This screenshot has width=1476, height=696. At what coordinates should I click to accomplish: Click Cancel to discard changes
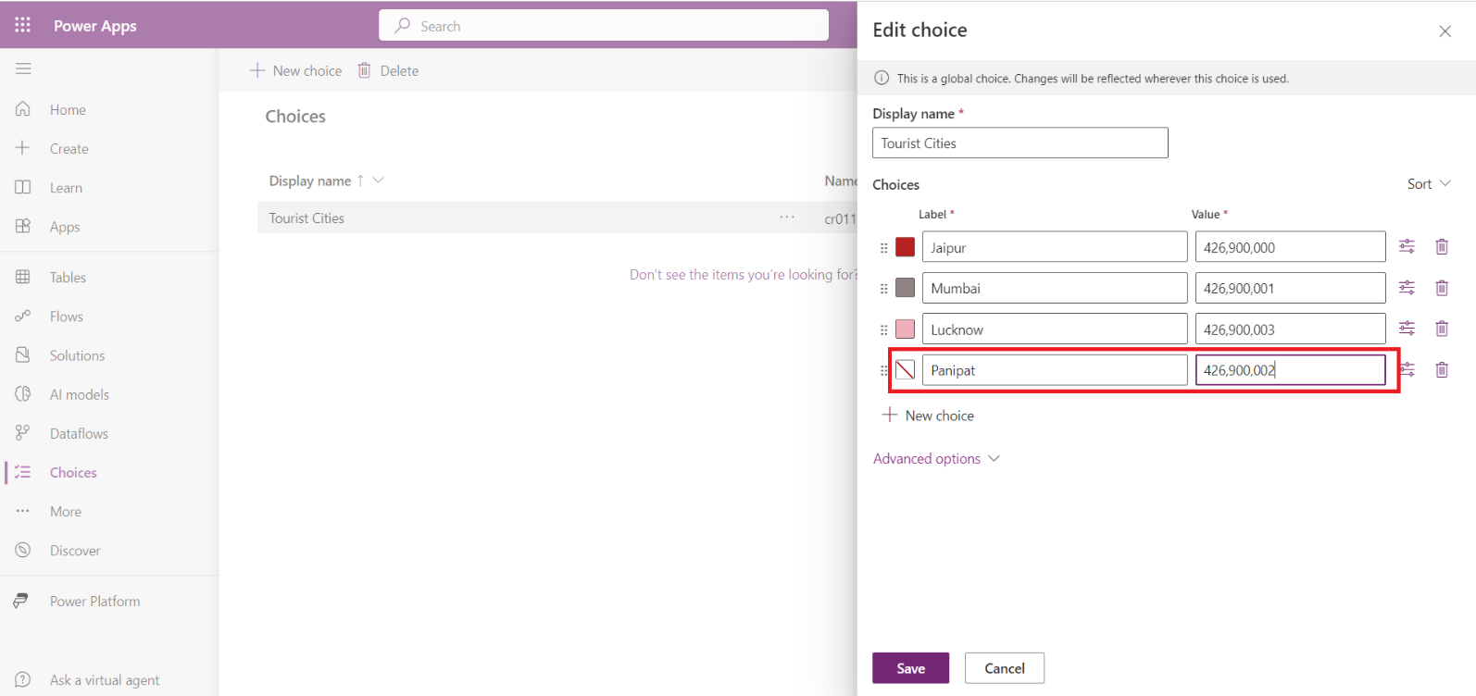(1004, 668)
